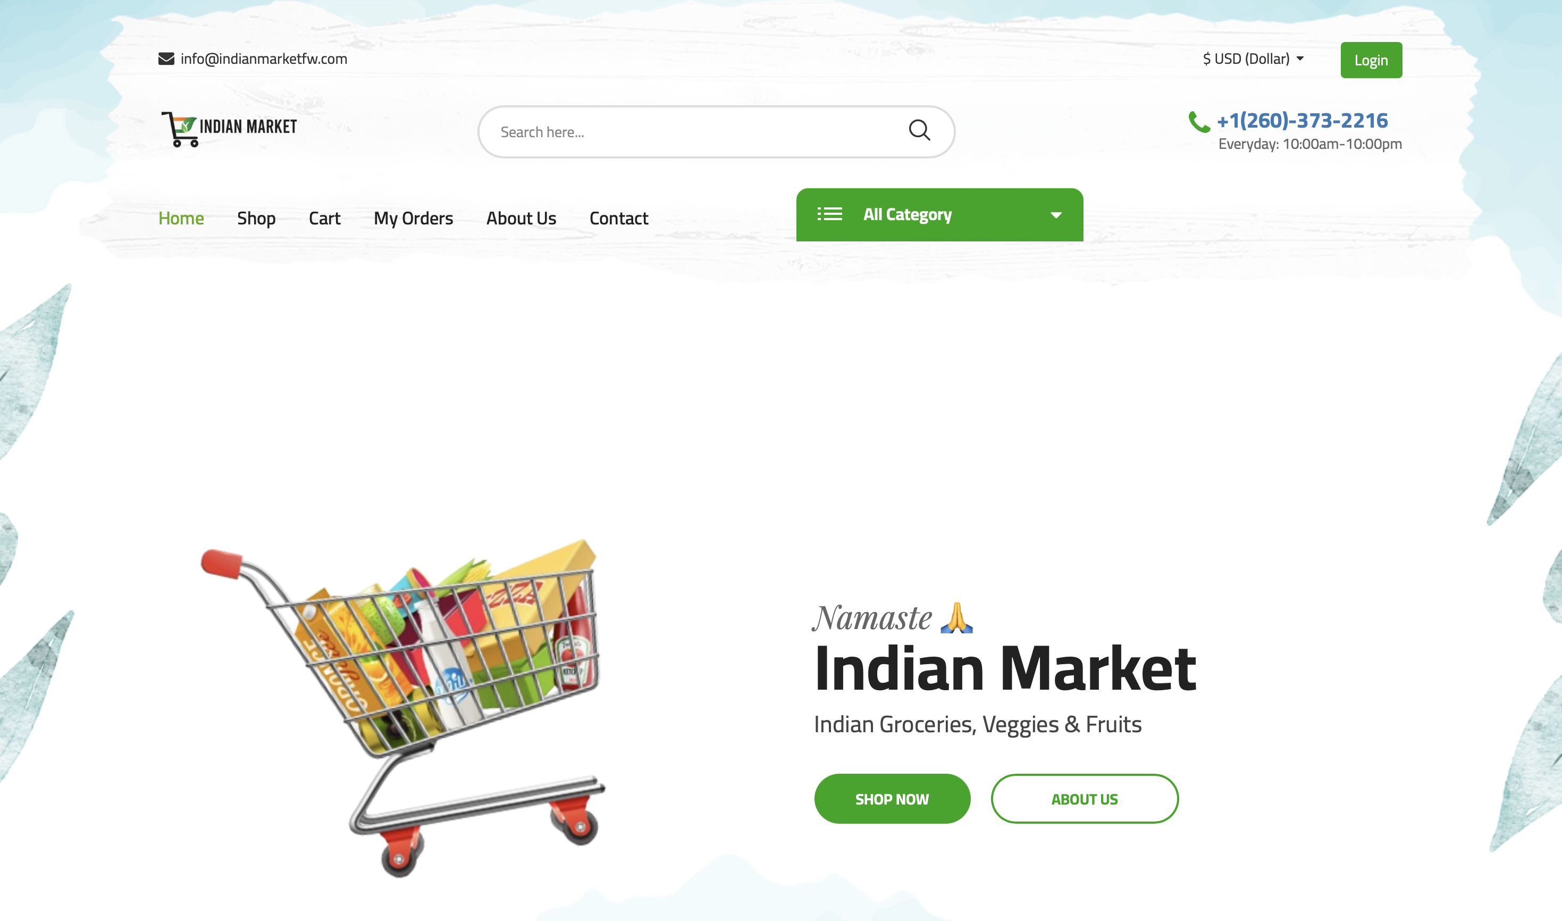Open the Contact page
The image size is (1562, 921).
(618, 219)
